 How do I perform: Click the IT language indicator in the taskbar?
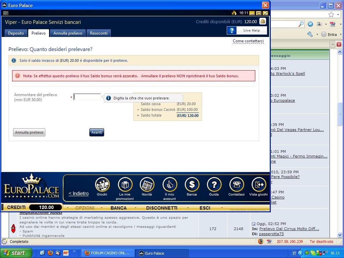(294, 253)
